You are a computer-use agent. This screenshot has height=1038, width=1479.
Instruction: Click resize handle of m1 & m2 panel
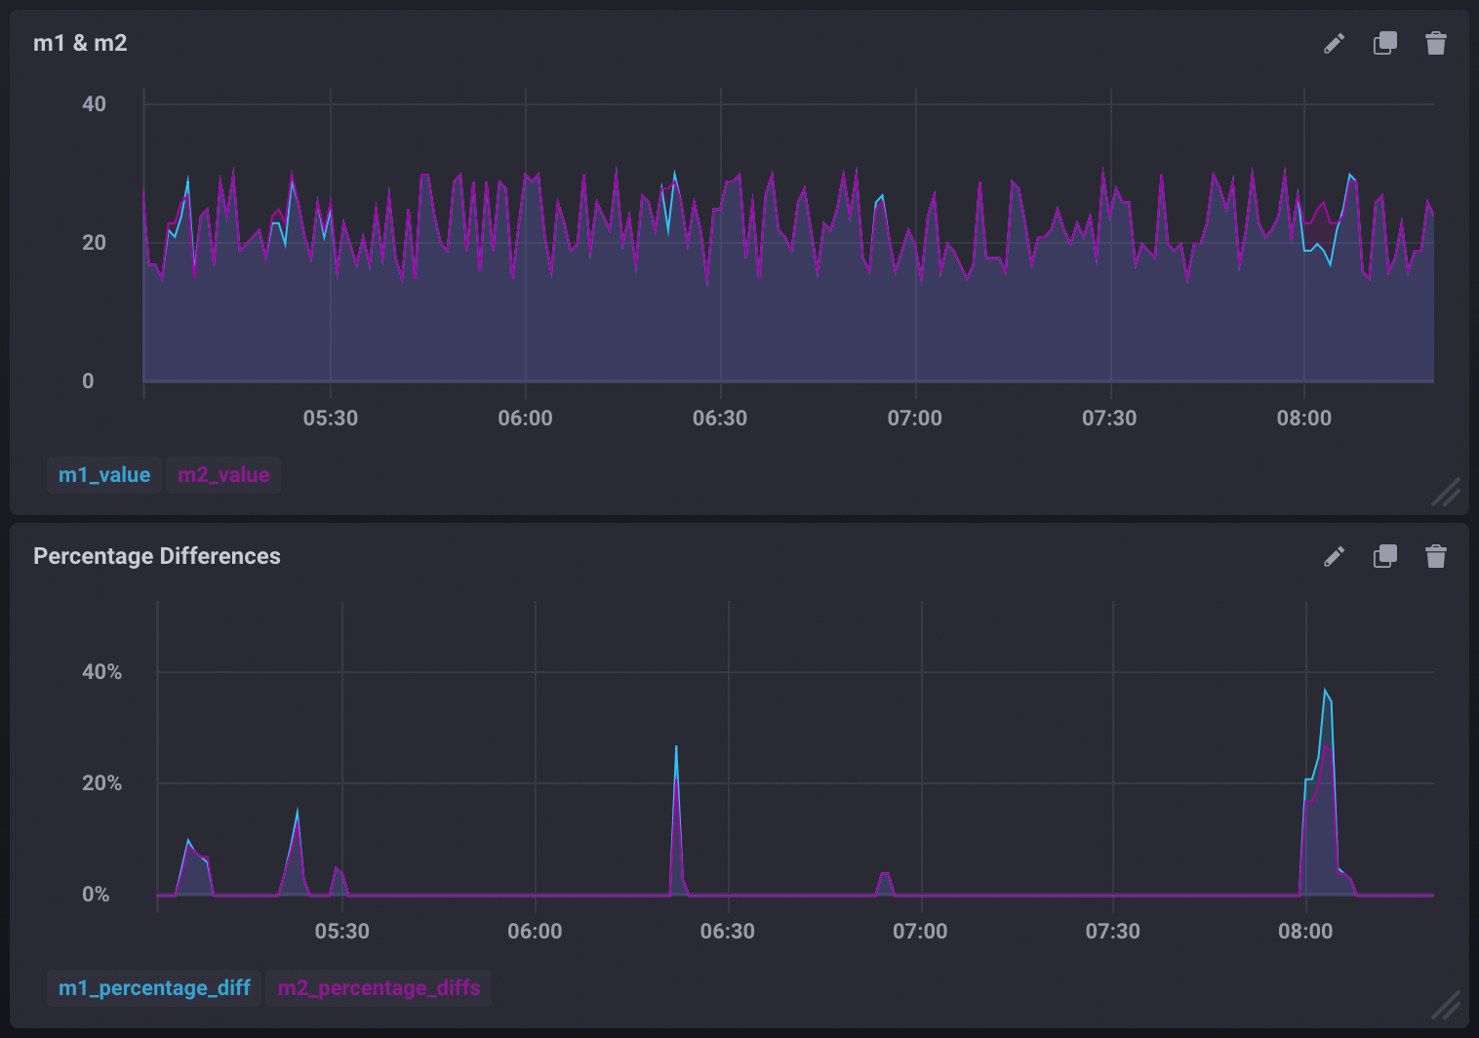[x=1446, y=492]
